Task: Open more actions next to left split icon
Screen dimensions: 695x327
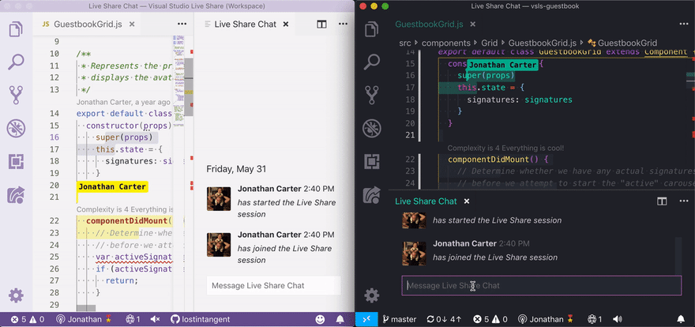Action: pos(343,24)
